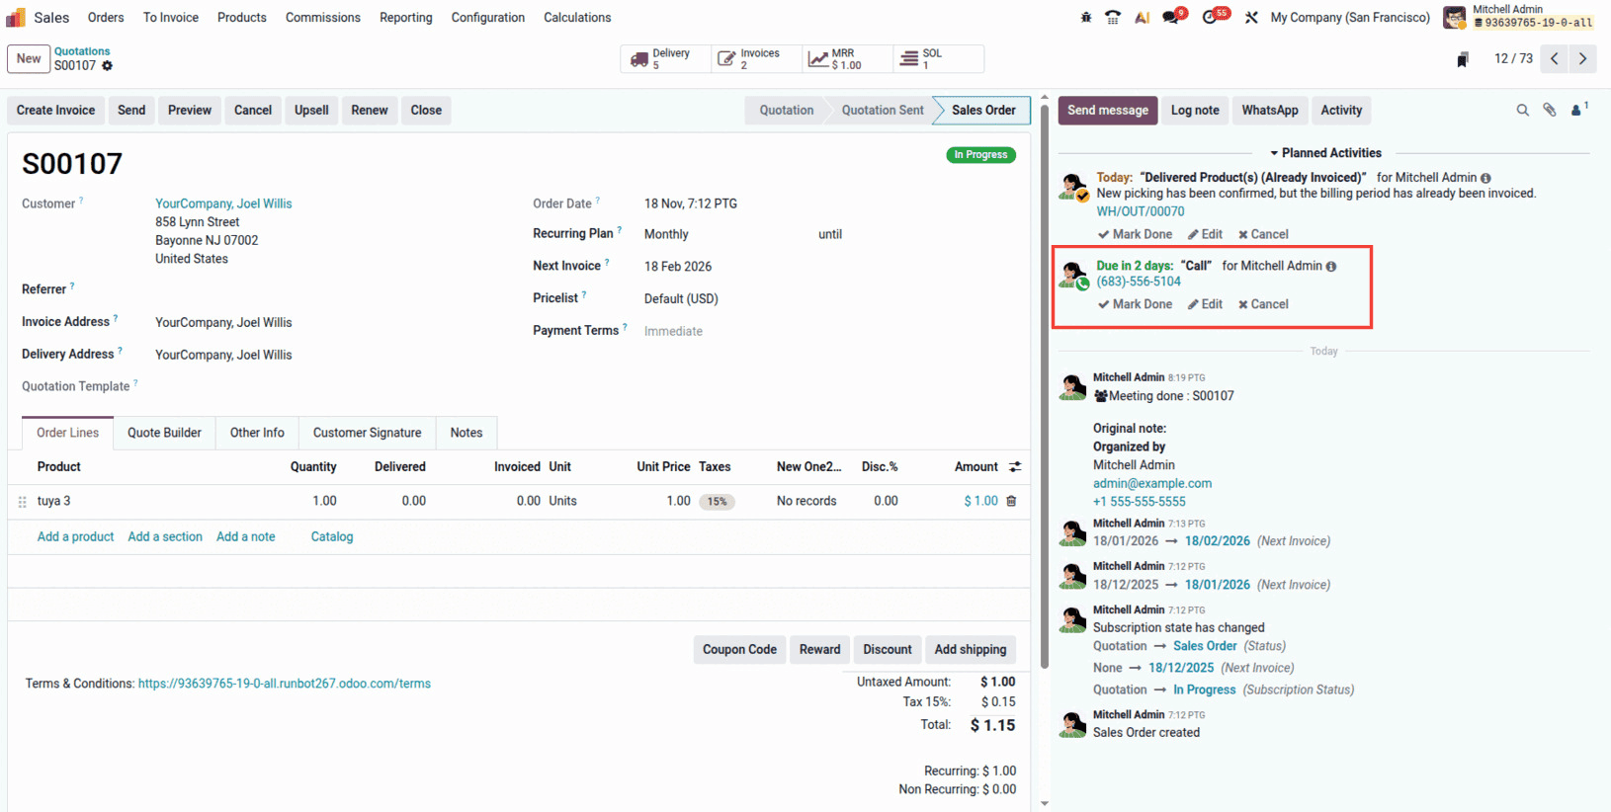This screenshot has width=1611, height=812.
Task: Click the gear icon next to S00107
Action: [x=108, y=66]
